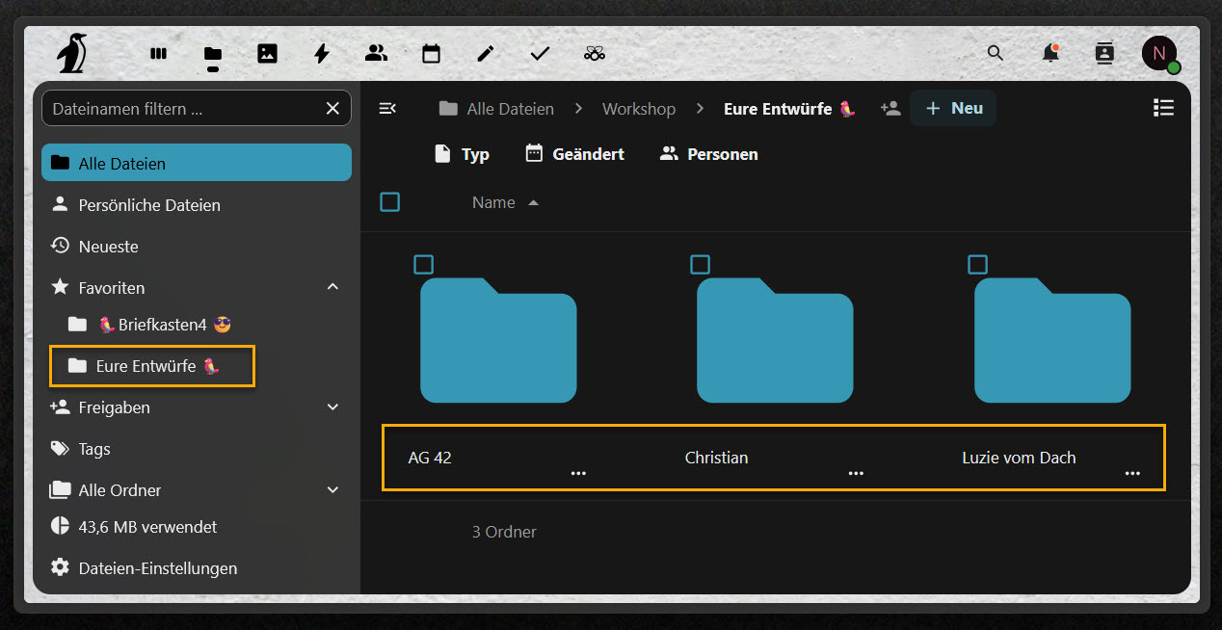Open the Photos app icon
The height and width of the screenshot is (630, 1222).
(x=267, y=54)
